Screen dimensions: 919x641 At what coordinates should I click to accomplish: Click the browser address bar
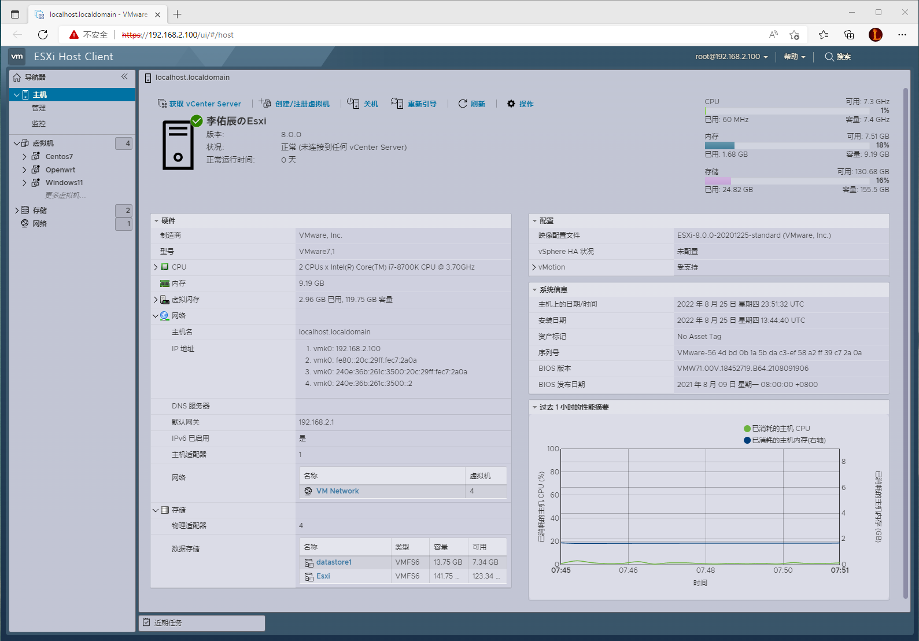440,35
